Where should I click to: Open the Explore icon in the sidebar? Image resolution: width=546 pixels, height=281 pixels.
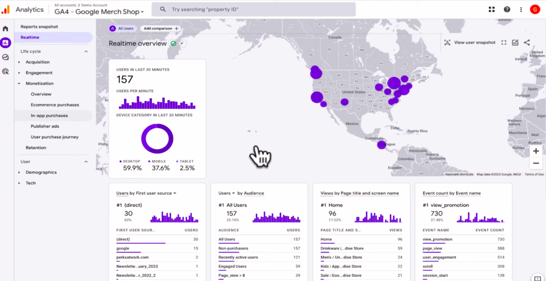point(6,57)
